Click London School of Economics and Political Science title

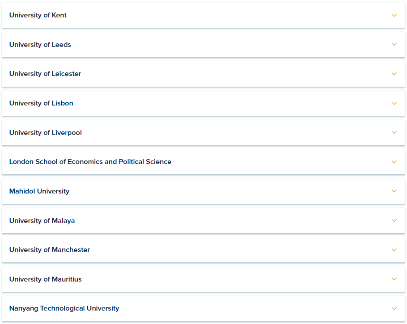click(x=90, y=162)
